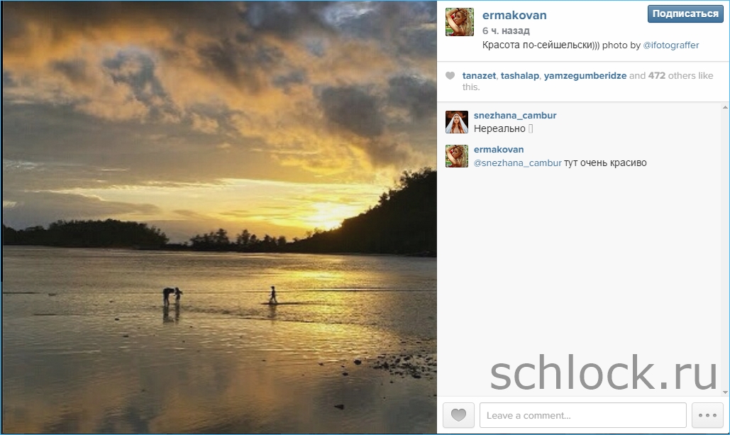
Task: Open the three-dots more options button
Action: pos(709,415)
